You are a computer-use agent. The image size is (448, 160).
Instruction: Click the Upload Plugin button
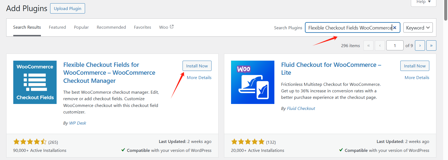[x=67, y=8]
